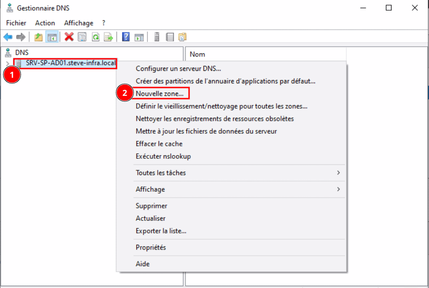The image size is (429, 288).
Task: Click the green Refresh toolbar icon
Action: point(96,37)
